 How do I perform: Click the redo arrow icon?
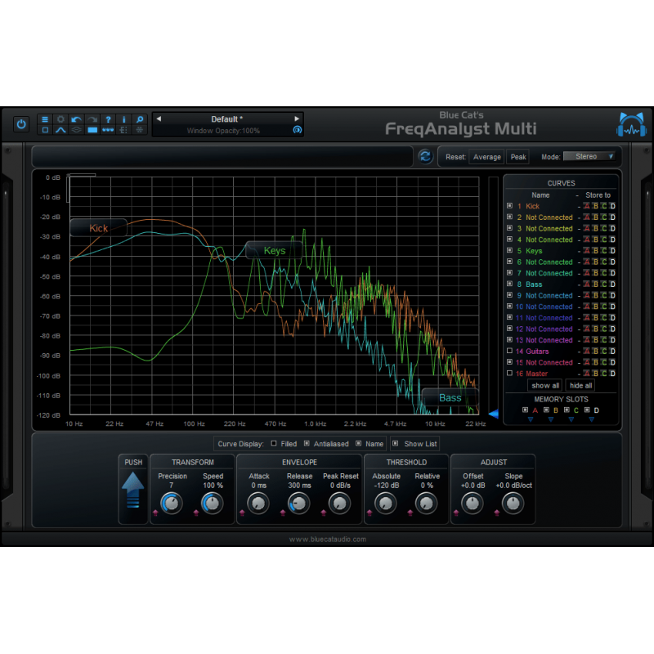(x=92, y=119)
